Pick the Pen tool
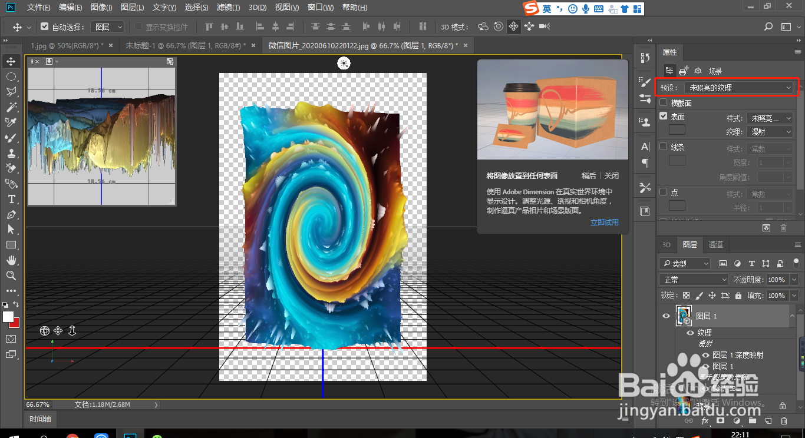 tap(11, 215)
